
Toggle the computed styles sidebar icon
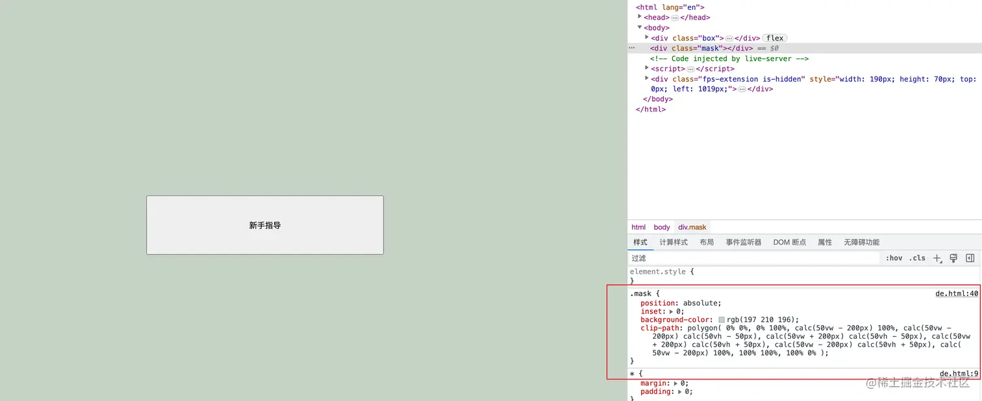coord(970,258)
